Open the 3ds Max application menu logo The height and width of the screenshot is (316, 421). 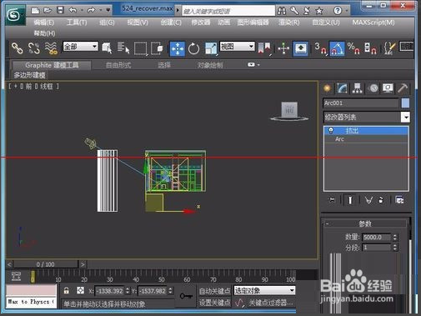[14, 15]
